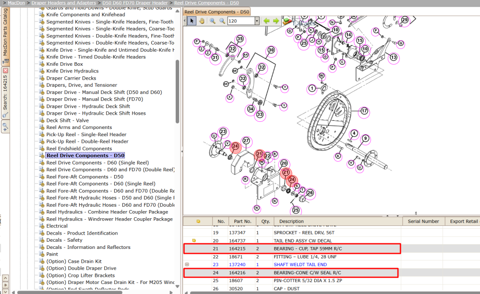
Task: Click the tree scrollbar up arrow
Action: coord(177,11)
